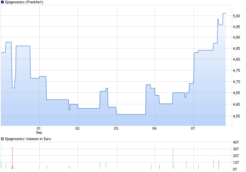
Task: Click the gray Volumen legend square
Action: [2, 139]
